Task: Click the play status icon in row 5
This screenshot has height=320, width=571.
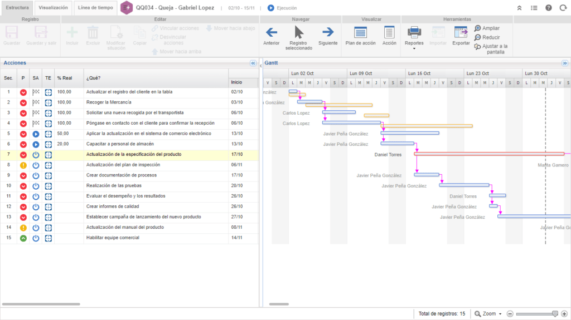Action: pos(36,134)
